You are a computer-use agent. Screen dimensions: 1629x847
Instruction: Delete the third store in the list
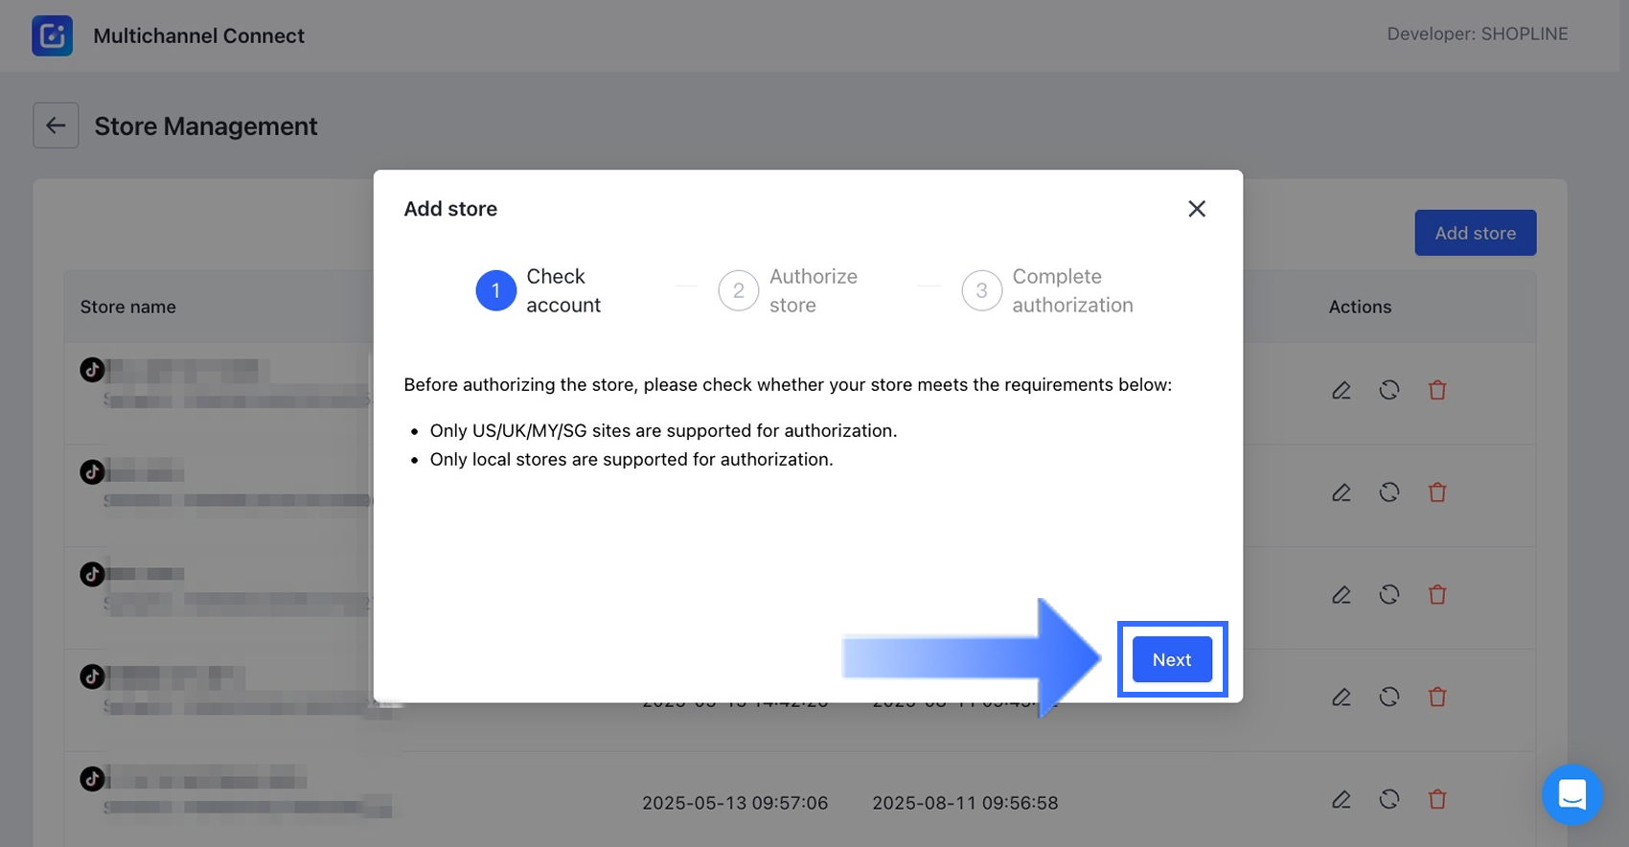[1437, 595]
